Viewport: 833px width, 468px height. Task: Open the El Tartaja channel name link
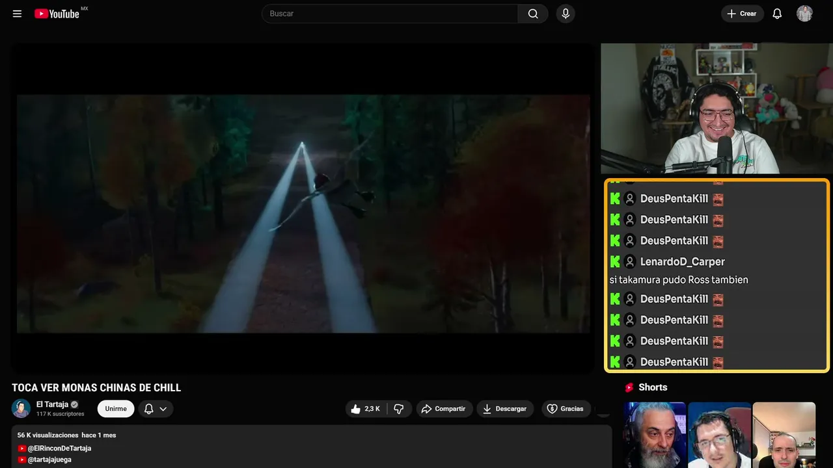tap(52, 404)
